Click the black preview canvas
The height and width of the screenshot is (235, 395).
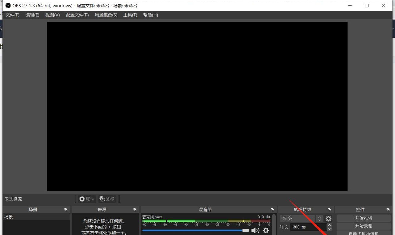click(x=197, y=106)
